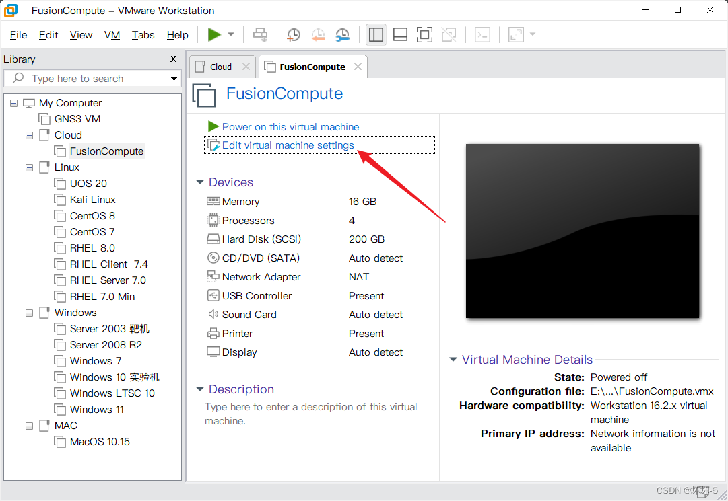Open the File menu
The height and width of the screenshot is (501, 728).
click(x=19, y=35)
